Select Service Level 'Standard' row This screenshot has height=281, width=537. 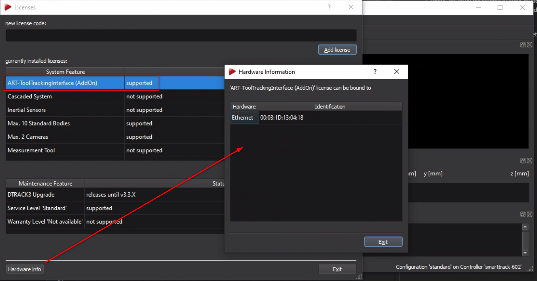pos(115,208)
